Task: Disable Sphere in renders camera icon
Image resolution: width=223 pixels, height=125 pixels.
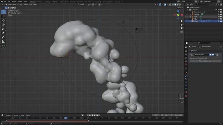Action: [x=221, y=21]
